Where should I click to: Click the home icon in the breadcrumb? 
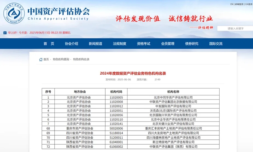click(41, 60)
